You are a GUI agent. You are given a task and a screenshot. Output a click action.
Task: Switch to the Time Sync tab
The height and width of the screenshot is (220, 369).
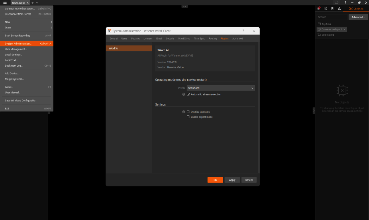coord(199,39)
